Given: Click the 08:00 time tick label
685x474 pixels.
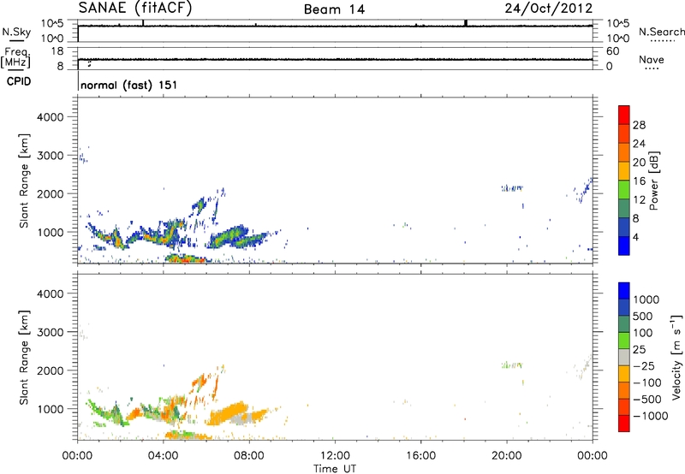Looking at the screenshot, I should point(248,456).
